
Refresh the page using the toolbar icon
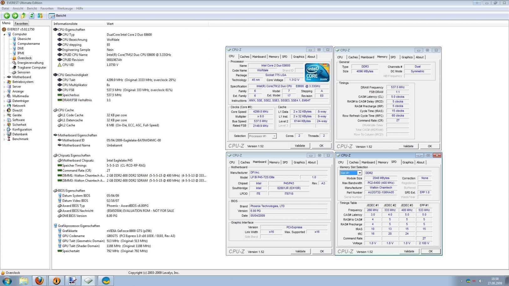point(32,16)
